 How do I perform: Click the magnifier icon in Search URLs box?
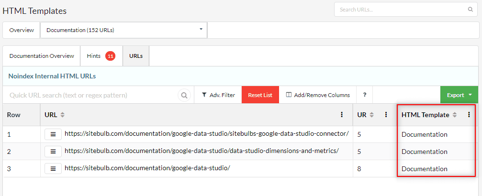(471, 9)
